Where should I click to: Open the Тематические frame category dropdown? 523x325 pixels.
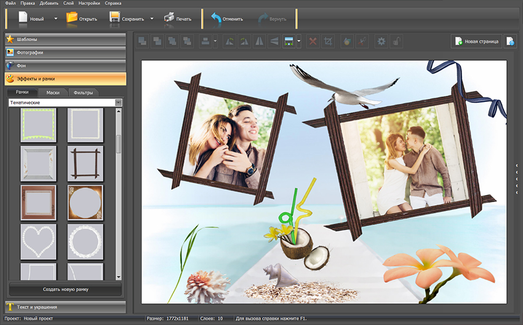pyautogui.click(x=65, y=103)
